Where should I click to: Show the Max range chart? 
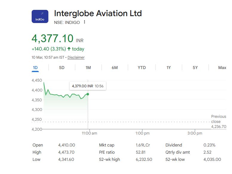click(222, 68)
